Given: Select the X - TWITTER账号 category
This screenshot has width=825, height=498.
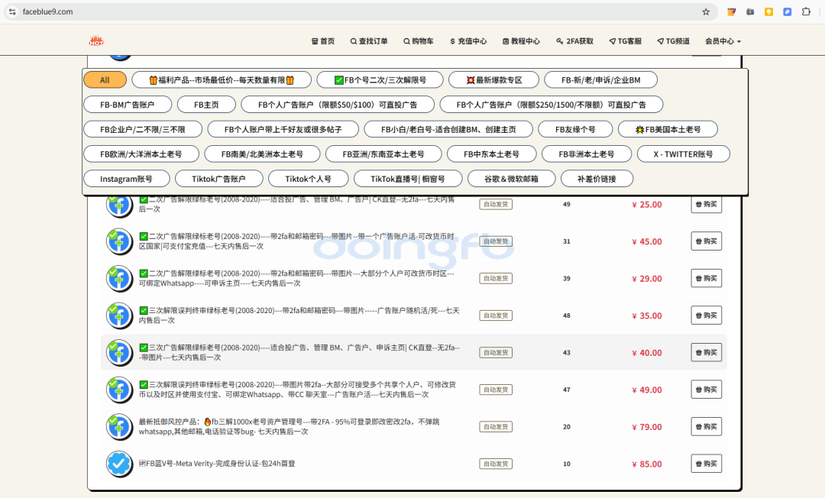Looking at the screenshot, I should 683,154.
